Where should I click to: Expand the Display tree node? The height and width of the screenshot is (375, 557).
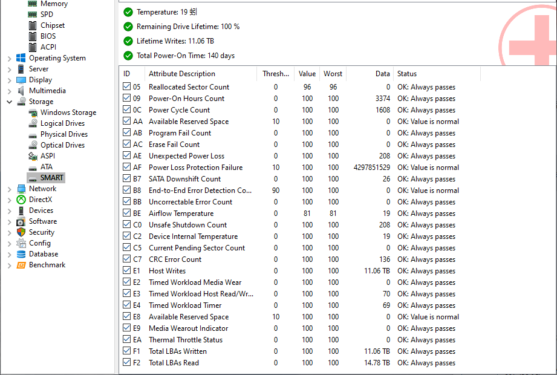coord(9,80)
